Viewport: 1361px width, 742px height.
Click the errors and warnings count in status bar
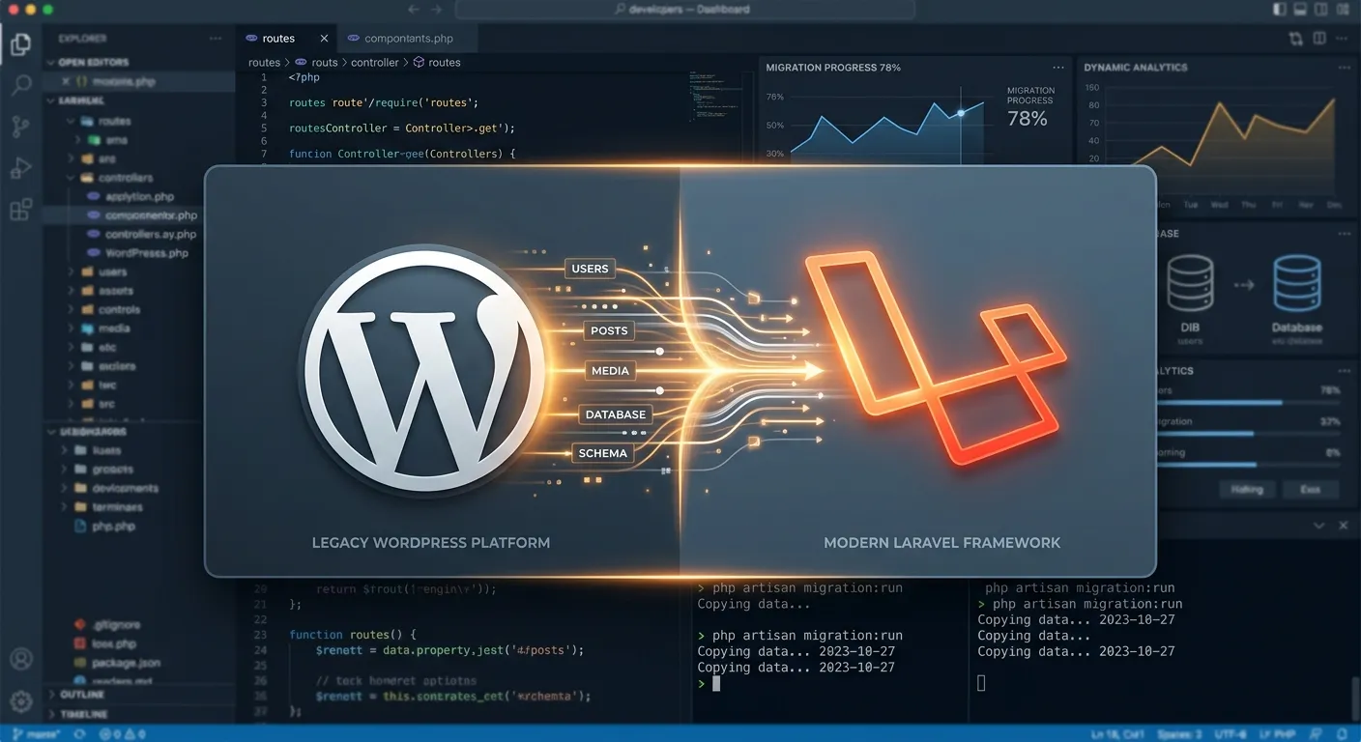123,733
